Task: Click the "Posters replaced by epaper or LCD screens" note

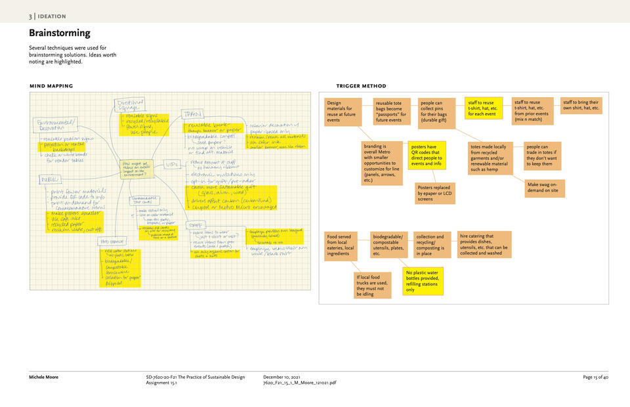Action: point(434,193)
